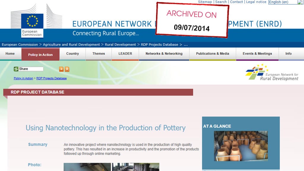Click Agriculture and Rural Development breadcrumb
The image size is (304, 171).
[x=71, y=45]
